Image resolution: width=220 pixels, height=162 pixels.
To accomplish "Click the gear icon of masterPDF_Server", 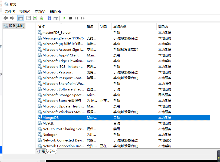I will click(40, 32).
